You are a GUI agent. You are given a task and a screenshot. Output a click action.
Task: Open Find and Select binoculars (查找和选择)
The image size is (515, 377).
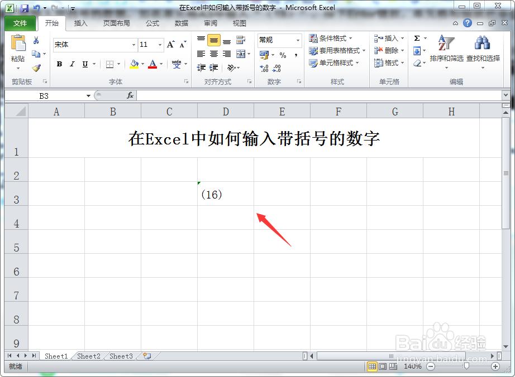pos(483,52)
